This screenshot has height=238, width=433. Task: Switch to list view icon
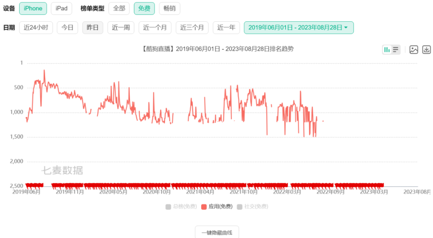pos(396,50)
